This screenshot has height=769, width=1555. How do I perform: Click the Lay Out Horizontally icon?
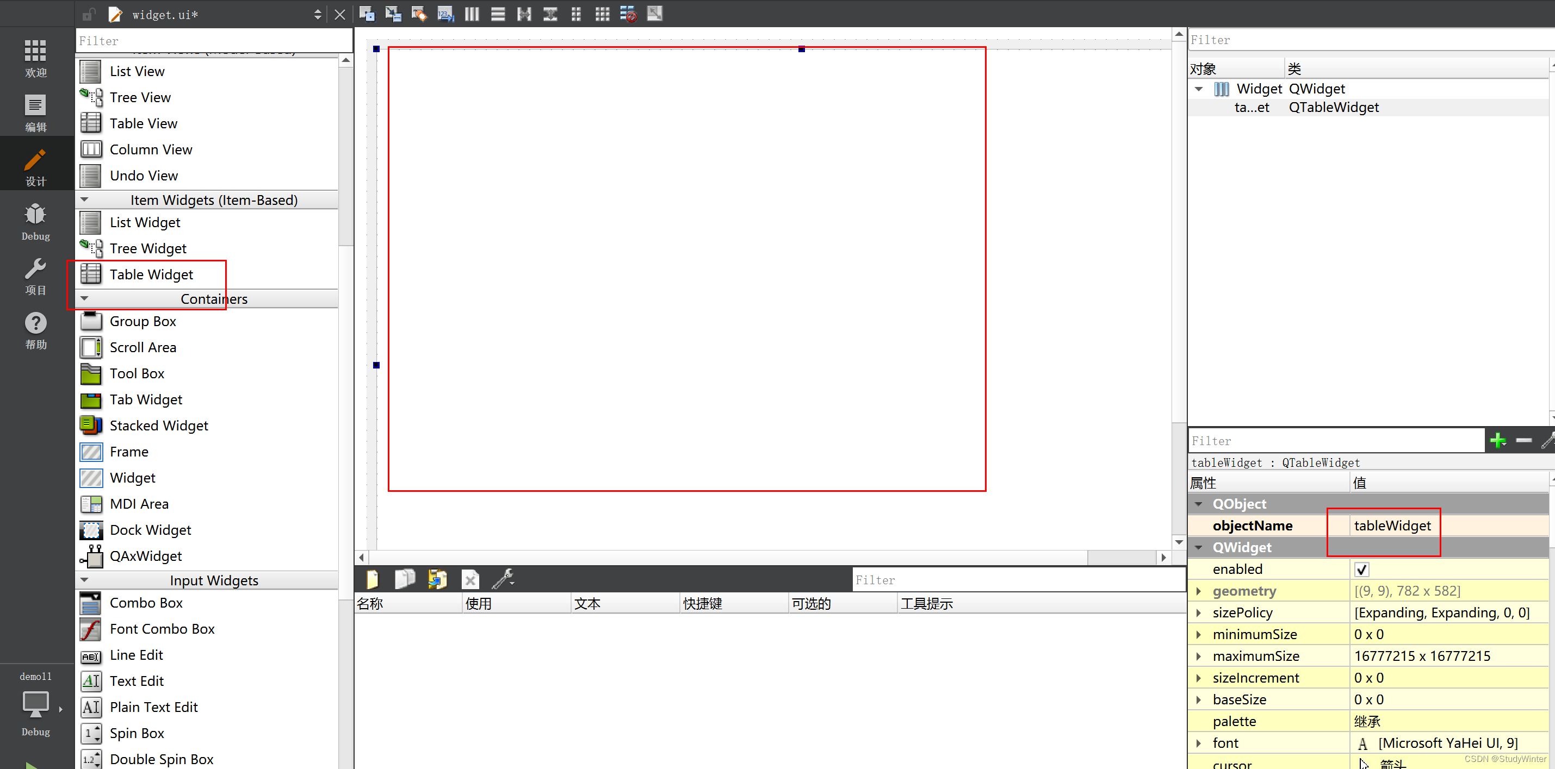click(x=472, y=14)
